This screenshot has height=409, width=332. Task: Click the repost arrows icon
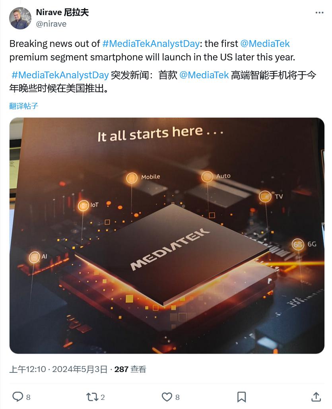(91, 397)
